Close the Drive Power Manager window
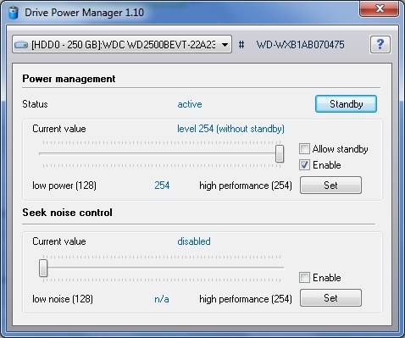Screen dimensions: 405x338 (380, 8)
